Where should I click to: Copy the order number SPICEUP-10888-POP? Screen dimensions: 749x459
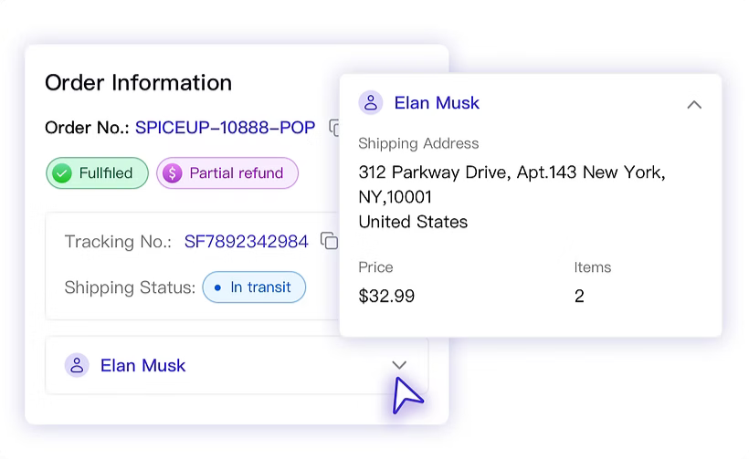pos(334,128)
